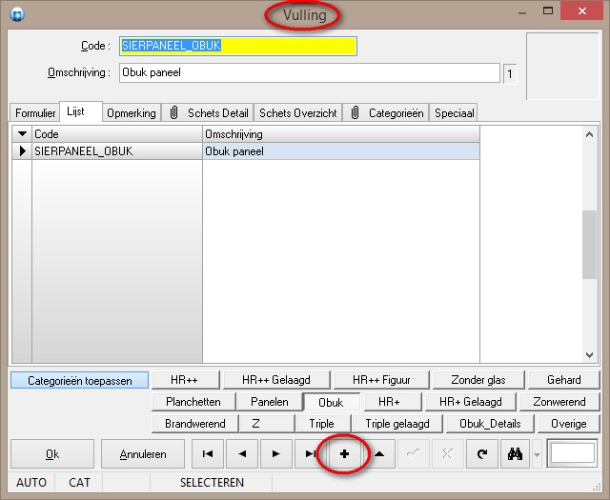Open the Schets Detail tab
610x500 pixels.
208,113
